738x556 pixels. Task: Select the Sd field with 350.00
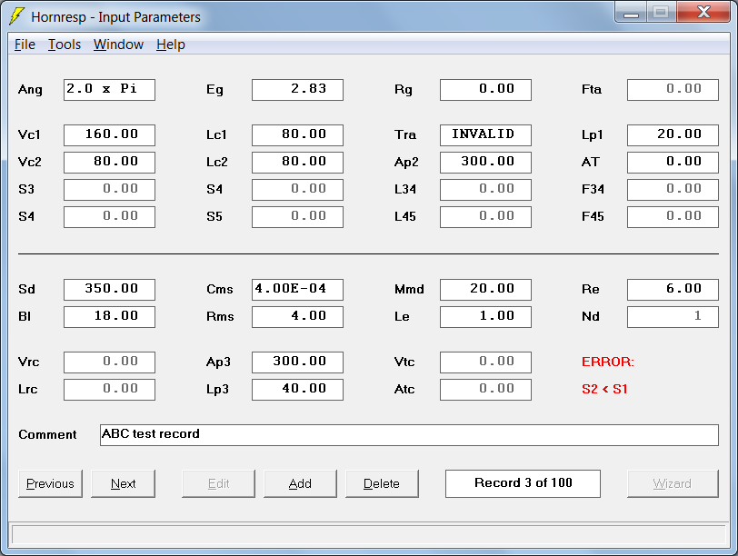pyautogui.click(x=109, y=290)
